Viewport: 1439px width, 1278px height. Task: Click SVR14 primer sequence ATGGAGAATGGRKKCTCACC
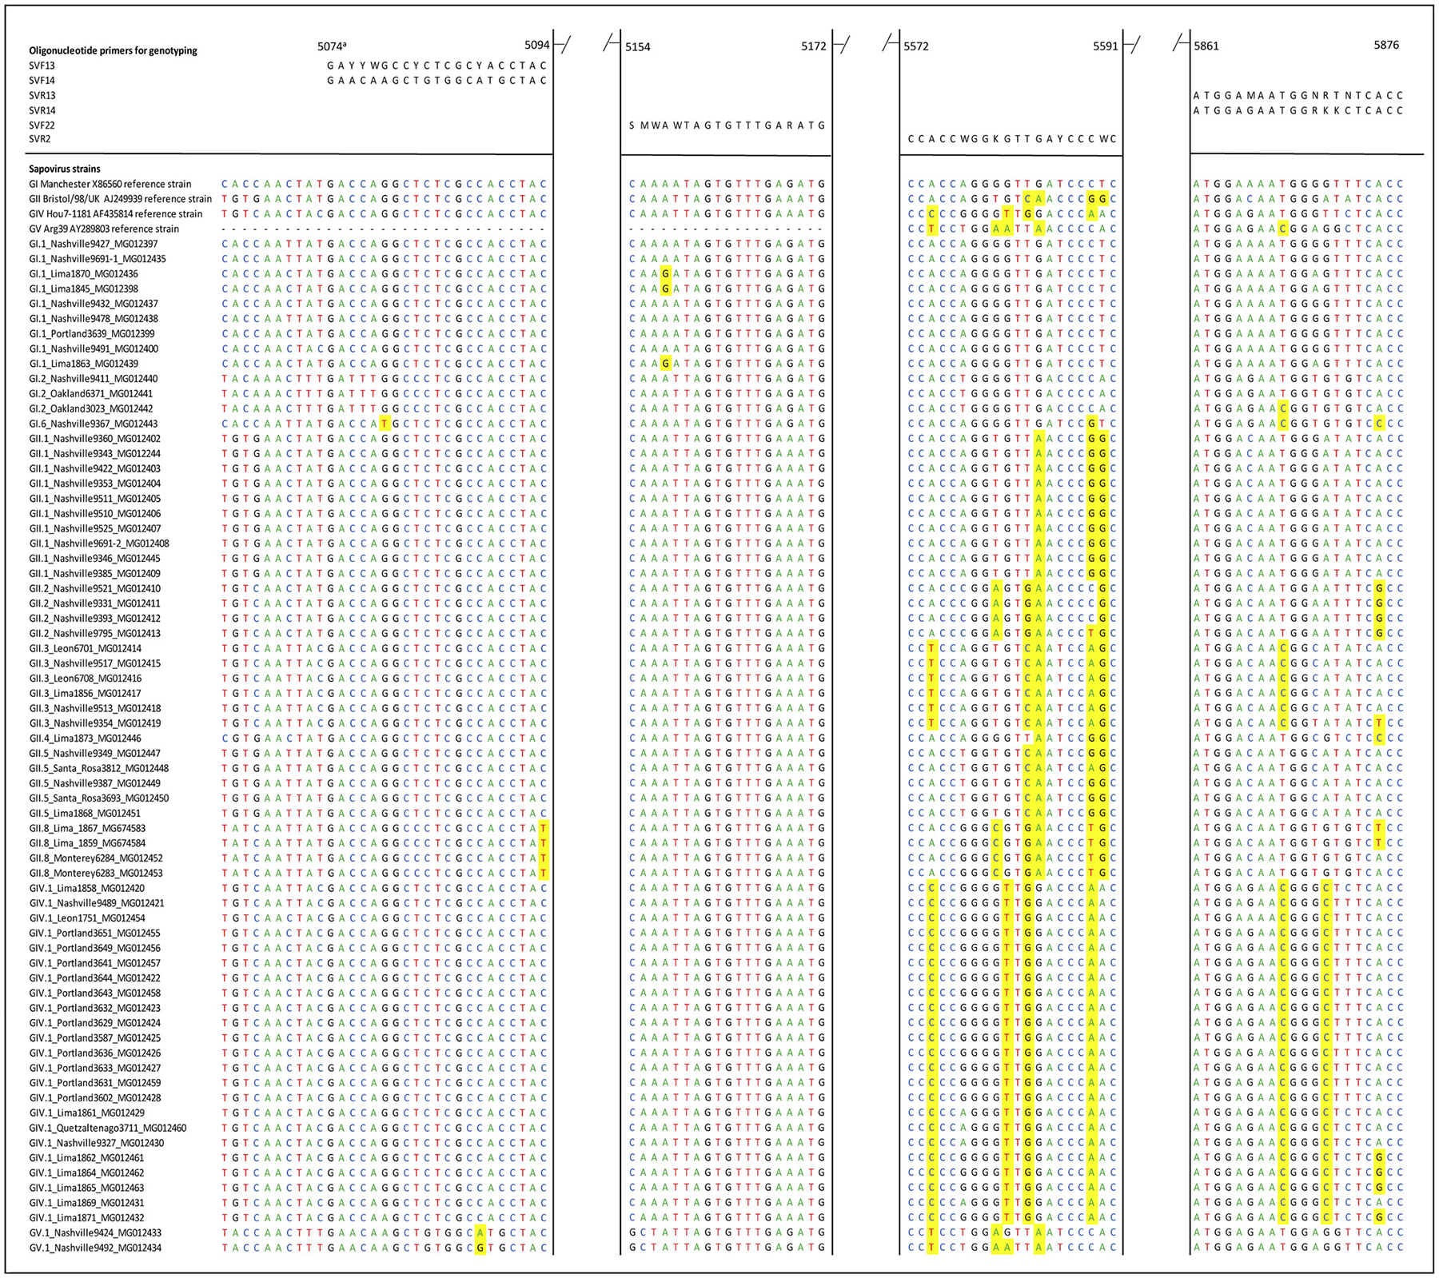(x=1298, y=111)
